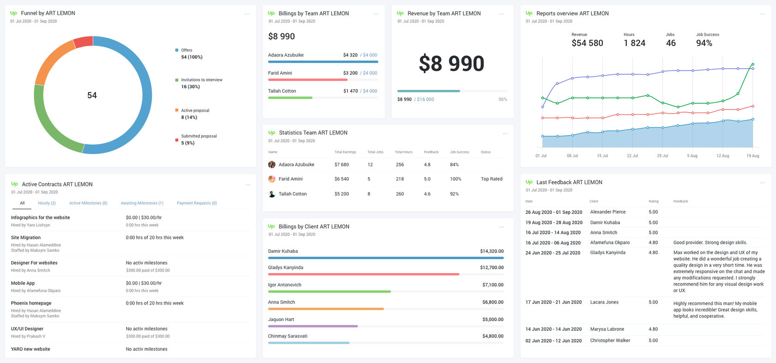Screen dimensions: 776x363
Task: Switch to the Hourly (2) tab
Action: (47, 203)
